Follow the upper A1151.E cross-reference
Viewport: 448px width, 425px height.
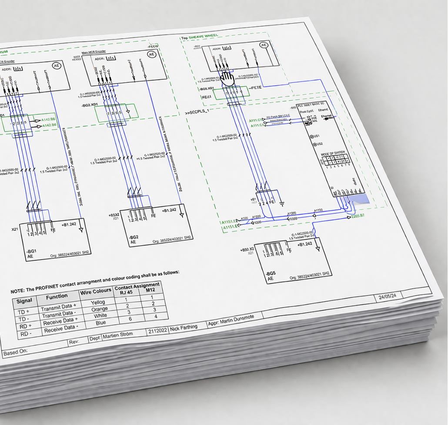pos(230,222)
